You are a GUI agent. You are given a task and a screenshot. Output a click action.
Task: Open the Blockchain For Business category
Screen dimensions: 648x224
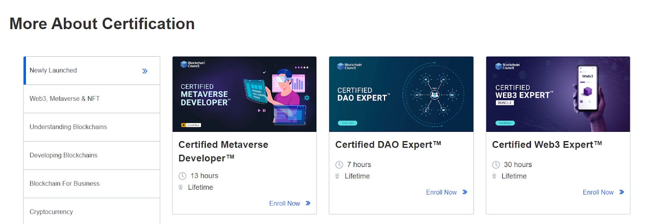92,184
